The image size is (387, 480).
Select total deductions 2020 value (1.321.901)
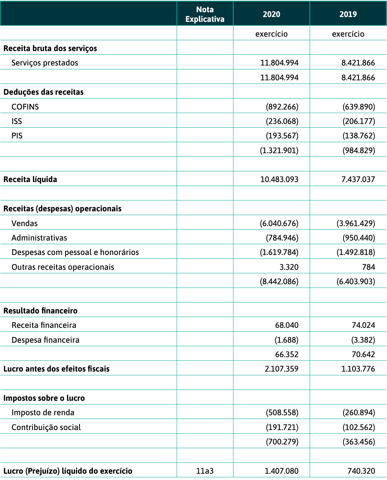click(279, 151)
